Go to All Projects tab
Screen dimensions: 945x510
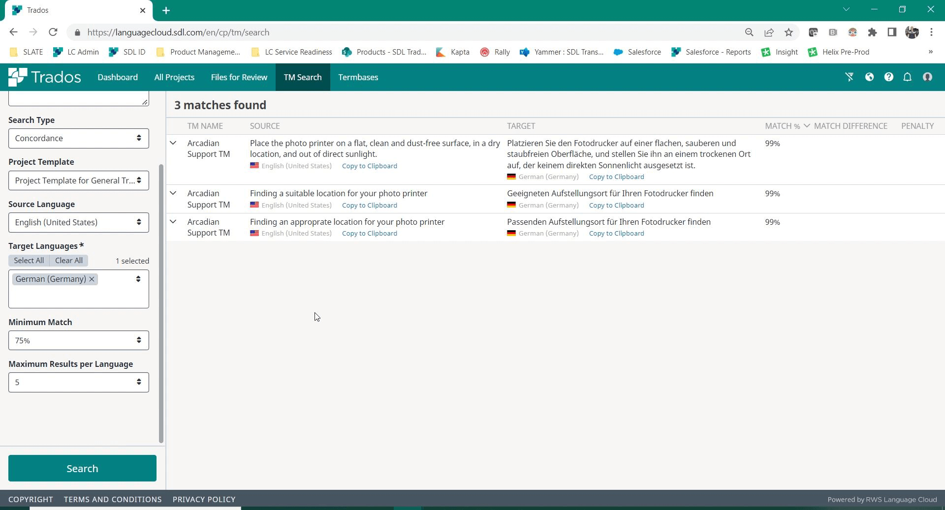point(174,77)
